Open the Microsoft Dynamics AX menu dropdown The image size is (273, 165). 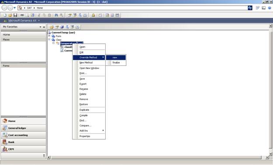click(39, 21)
